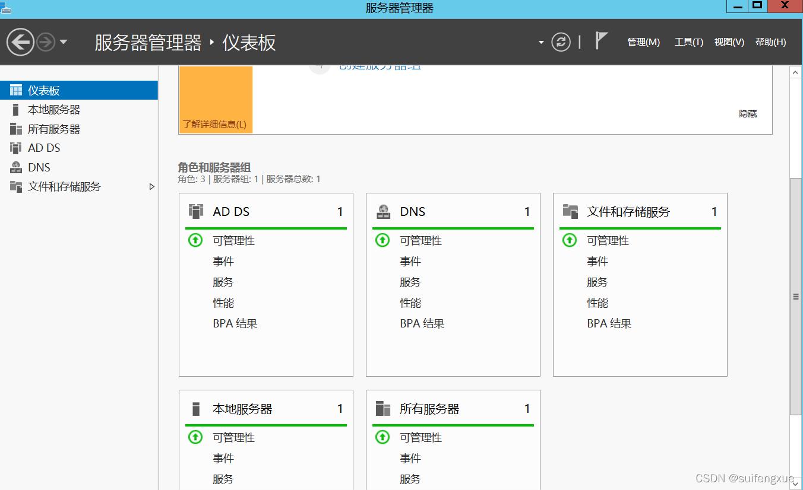Image resolution: width=803 pixels, height=490 pixels.
Task: Select the AD DS icon in the sidebar
Action: pyautogui.click(x=14, y=148)
